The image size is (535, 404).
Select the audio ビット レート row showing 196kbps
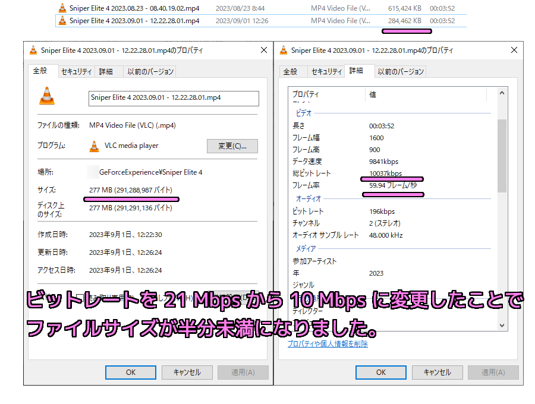[x=391, y=212]
